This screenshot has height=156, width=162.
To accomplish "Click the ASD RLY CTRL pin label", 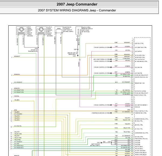I will coord(139,43).
